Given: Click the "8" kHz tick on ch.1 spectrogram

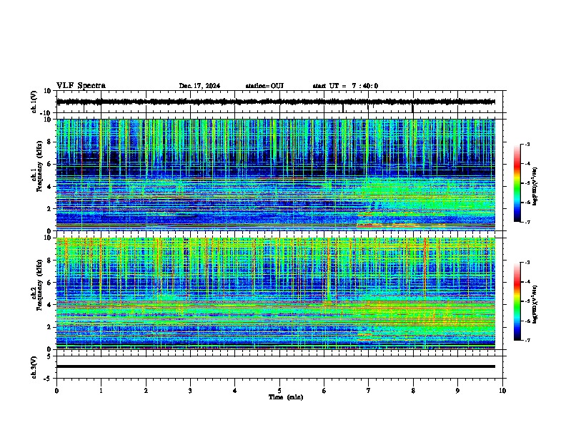Looking at the screenshot, I should [49, 142].
